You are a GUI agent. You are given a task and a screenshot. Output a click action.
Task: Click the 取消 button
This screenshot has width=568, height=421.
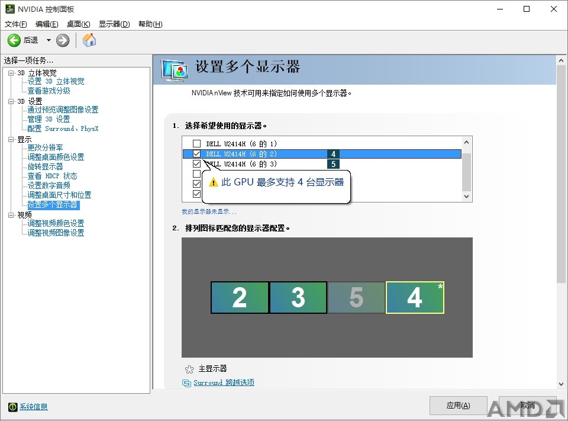(527, 406)
